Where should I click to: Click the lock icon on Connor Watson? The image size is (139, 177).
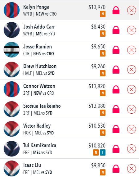point(116,89)
